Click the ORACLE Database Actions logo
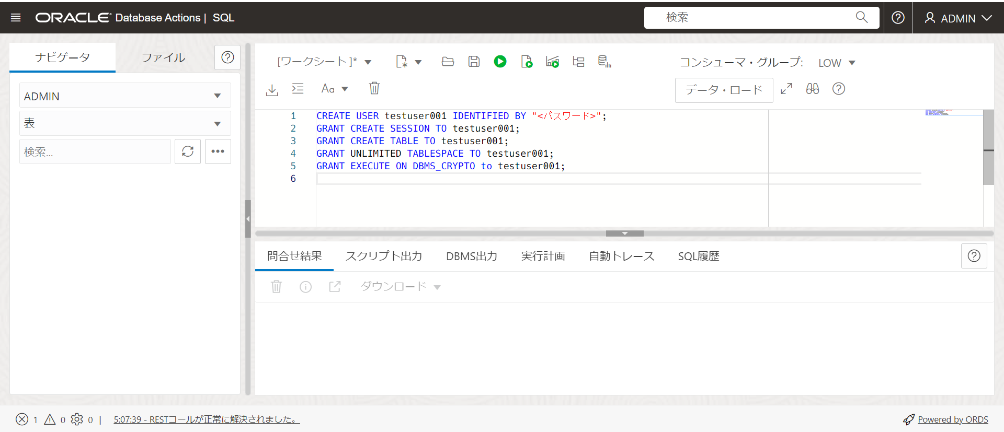1004x432 pixels. click(x=118, y=18)
